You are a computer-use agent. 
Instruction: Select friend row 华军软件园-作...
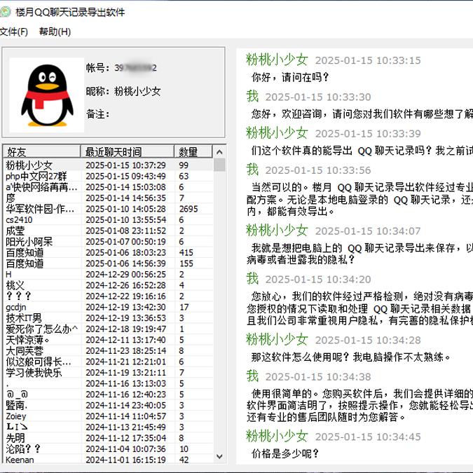108,209
